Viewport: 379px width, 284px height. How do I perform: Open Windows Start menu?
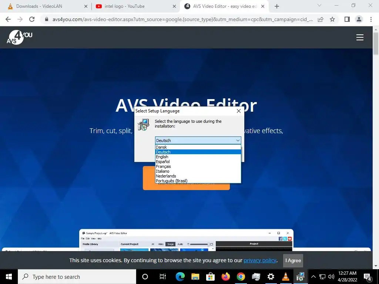(9, 277)
